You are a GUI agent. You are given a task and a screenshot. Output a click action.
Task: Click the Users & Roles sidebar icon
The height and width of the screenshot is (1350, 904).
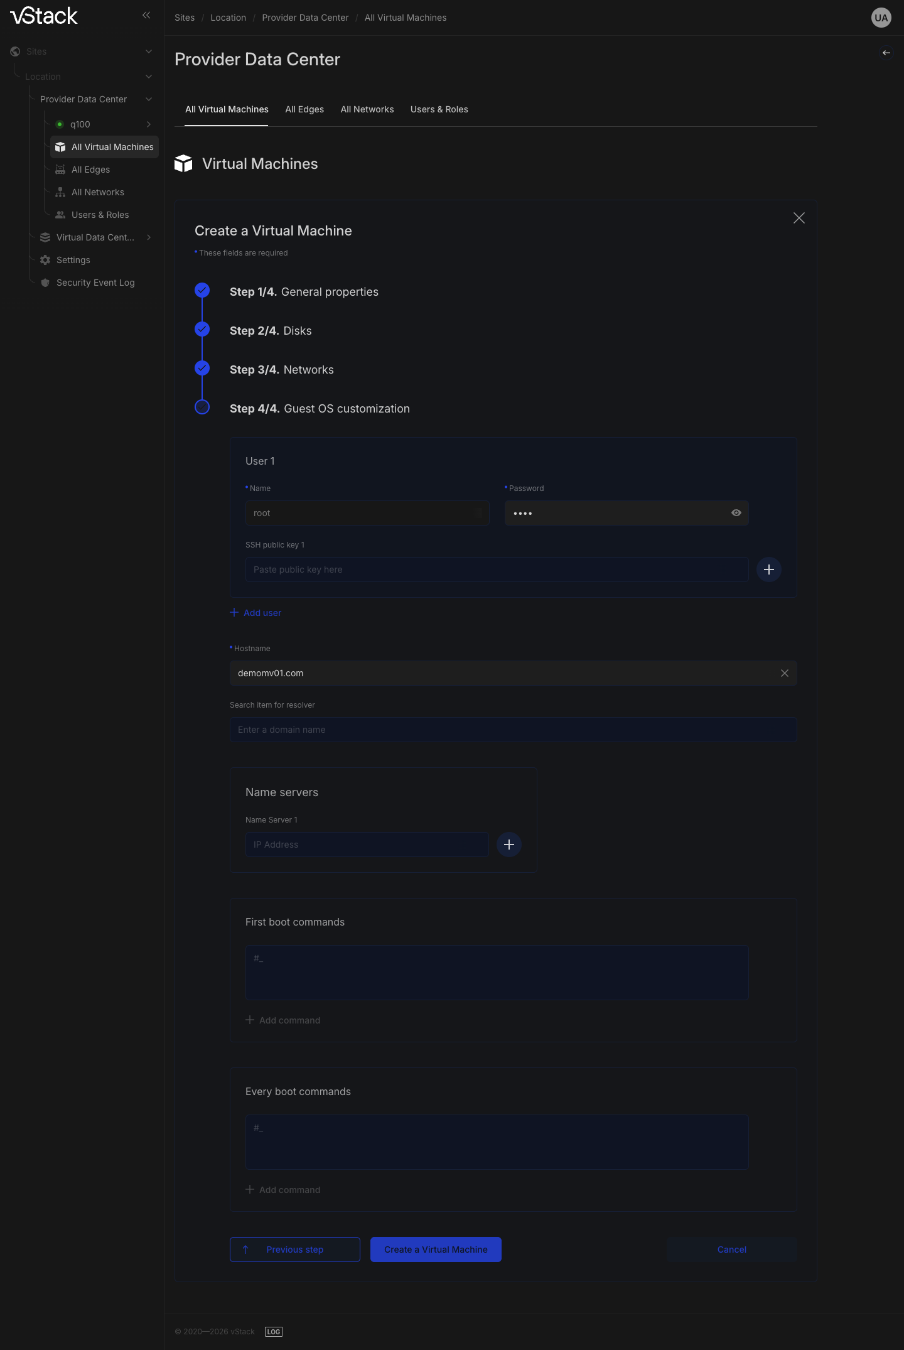60,215
